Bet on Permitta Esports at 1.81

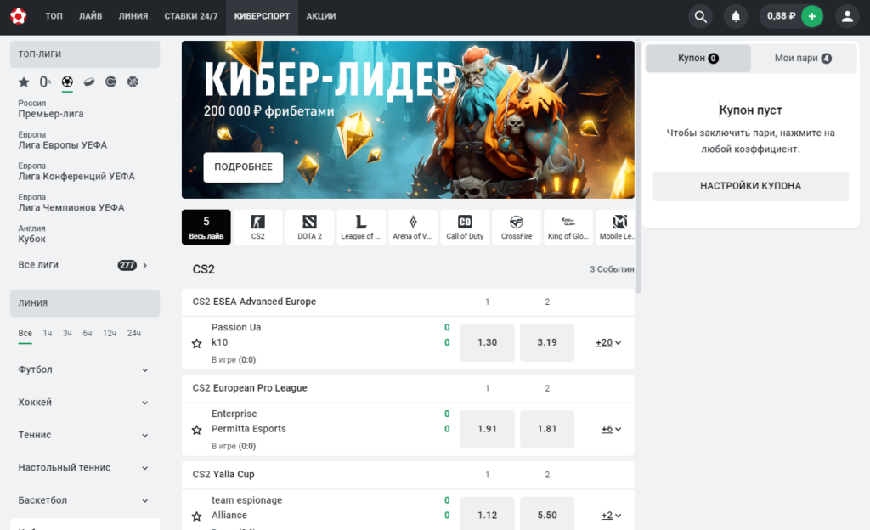tap(547, 429)
